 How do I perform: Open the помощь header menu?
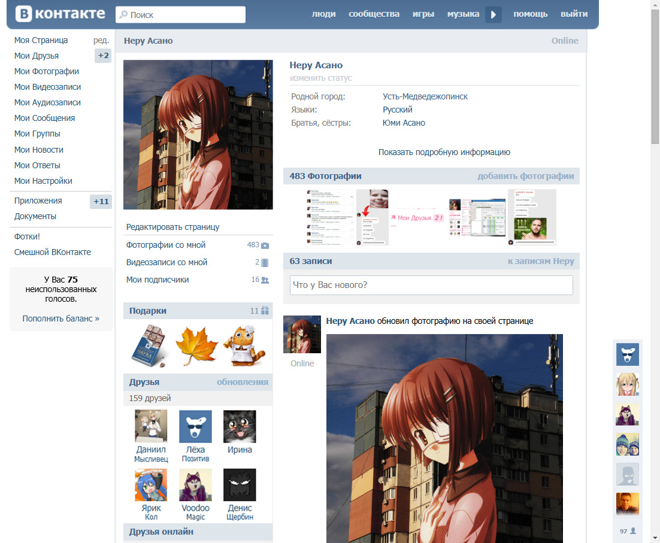pyautogui.click(x=531, y=14)
